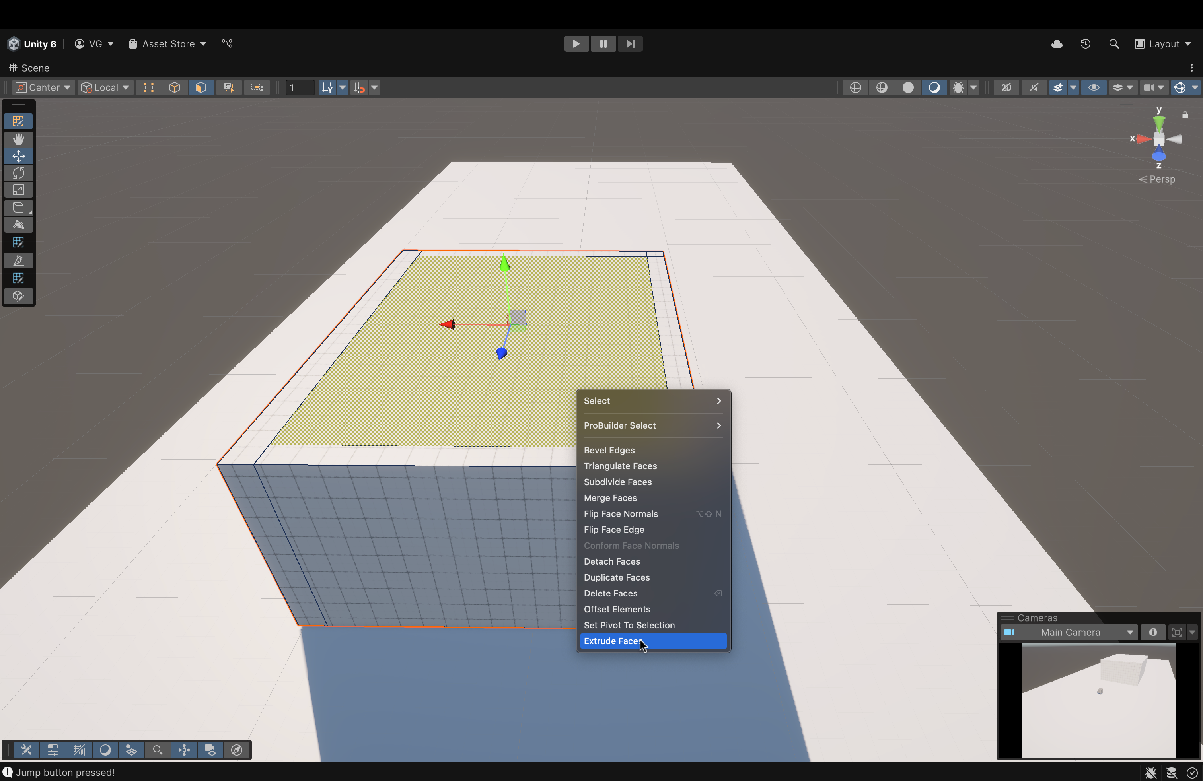Screen dimensions: 1203x781
Task: Select the Hand view tool
Action: pyautogui.click(x=19, y=139)
